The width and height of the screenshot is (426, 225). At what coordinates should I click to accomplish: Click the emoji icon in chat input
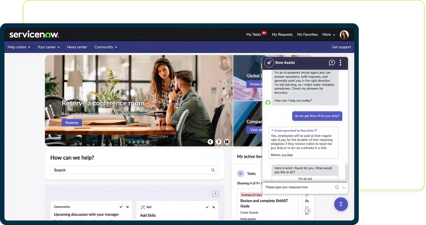(337, 187)
